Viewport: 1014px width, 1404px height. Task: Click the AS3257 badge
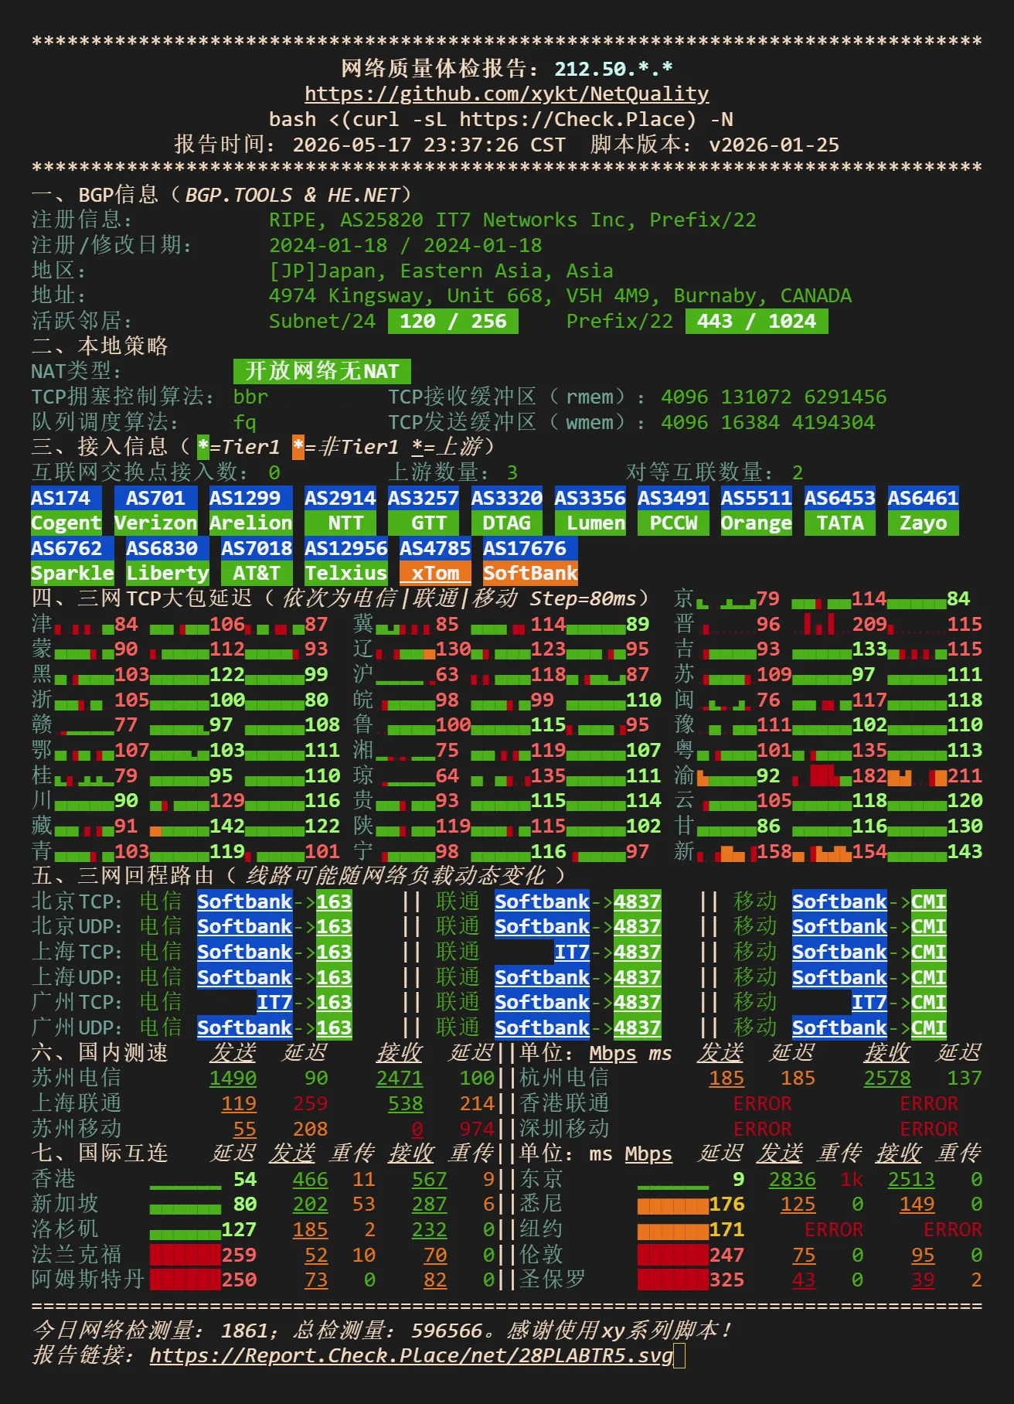pos(423,498)
